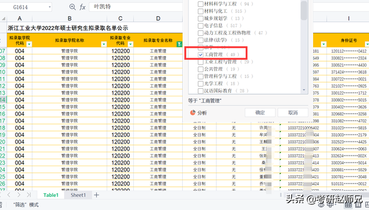Select cell 330722********0021

[x=349, y=79]
